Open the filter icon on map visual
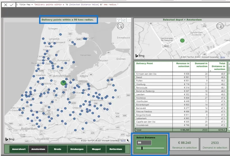 click(119, 20)
